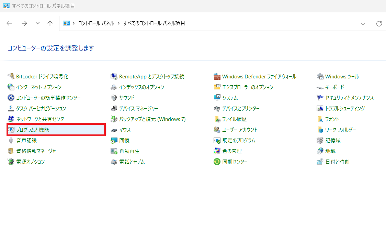
Task: Click the 日付と時刻 icon
Action: click(x=320, y=162)
